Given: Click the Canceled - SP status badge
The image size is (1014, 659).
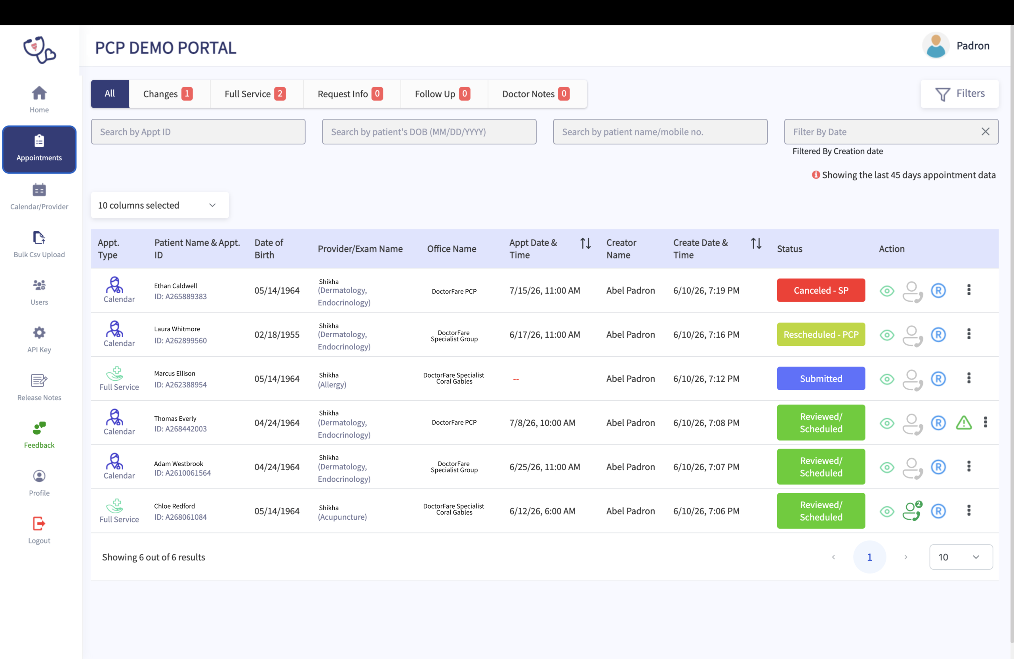Looking at the screenshot, I should [x=821, y=291].
